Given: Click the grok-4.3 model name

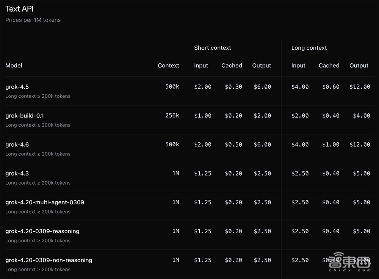Looking at the screenshot, I should 17,173.
